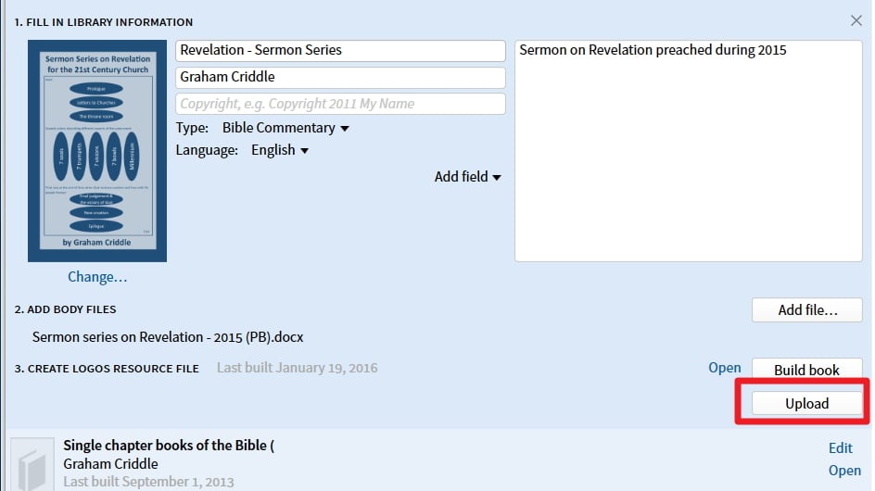This screenshot has width=875, height=491.
Task: Click Open for Single chapter books entry
Action: point(844,471)
